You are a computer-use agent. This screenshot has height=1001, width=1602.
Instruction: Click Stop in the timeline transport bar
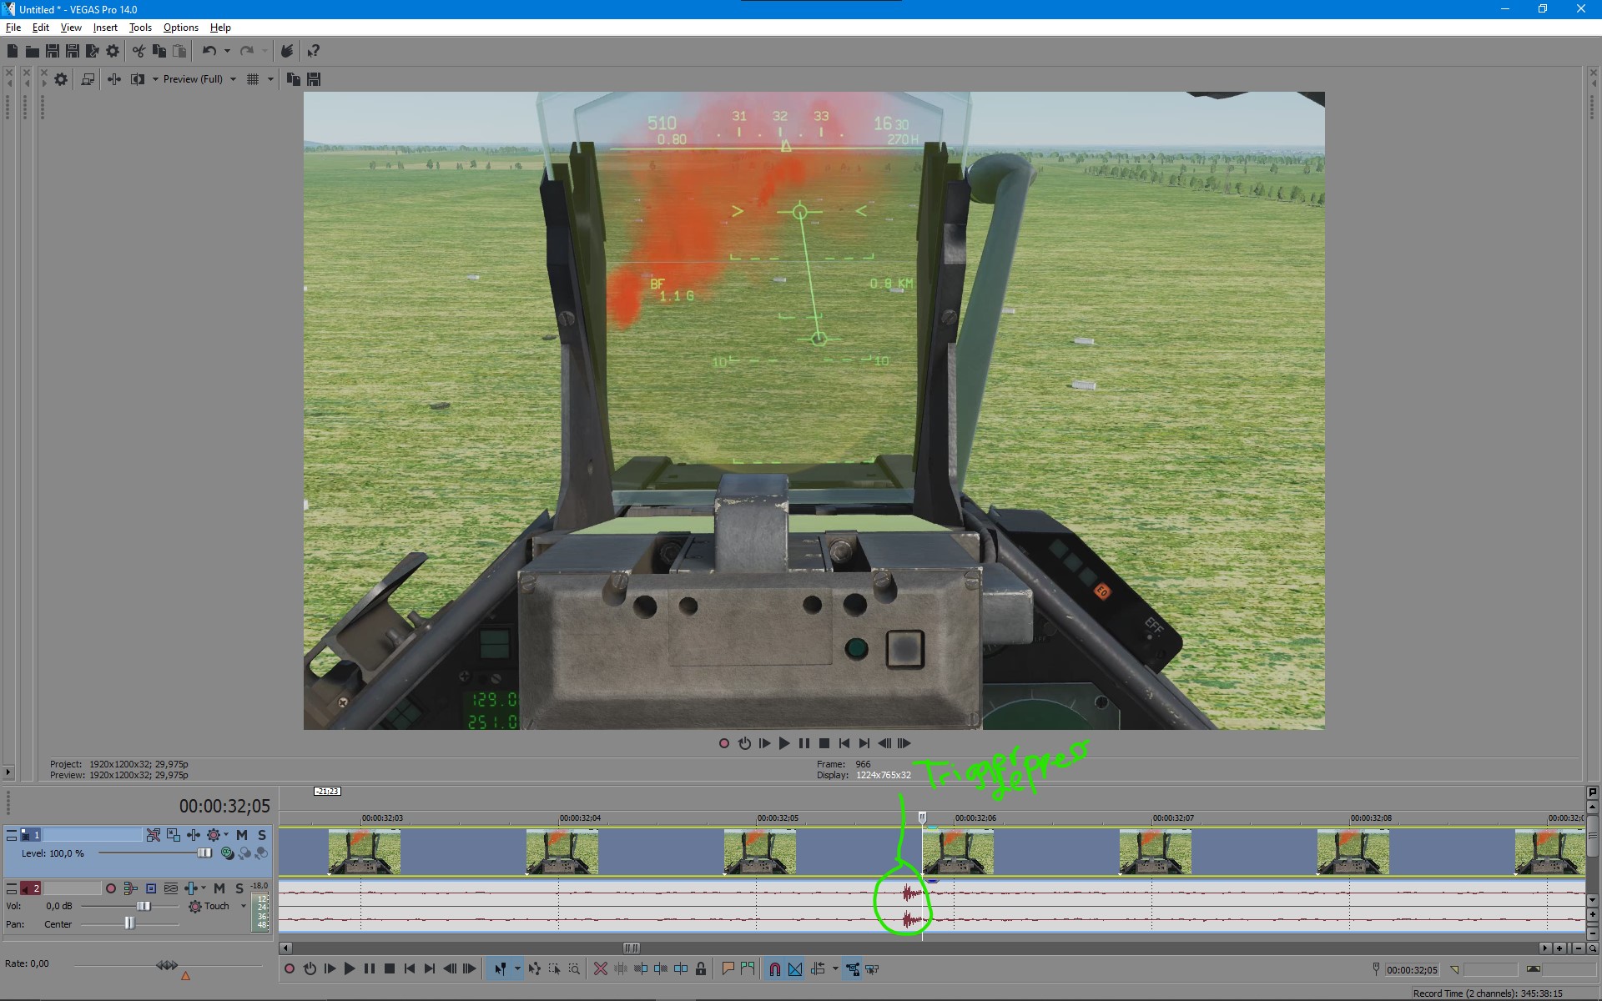click(390, 969)
